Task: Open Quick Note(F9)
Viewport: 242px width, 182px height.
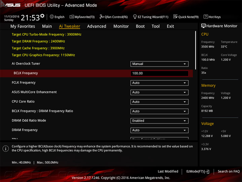Action: point(189,17)
